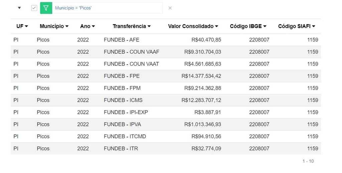
Task: Open the UF column dropdown arrow
Action: 26,26
